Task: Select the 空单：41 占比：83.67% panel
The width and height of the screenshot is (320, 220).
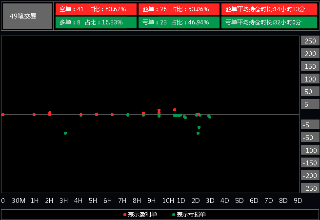Action: pyautogui.click(x=96, y=9)
